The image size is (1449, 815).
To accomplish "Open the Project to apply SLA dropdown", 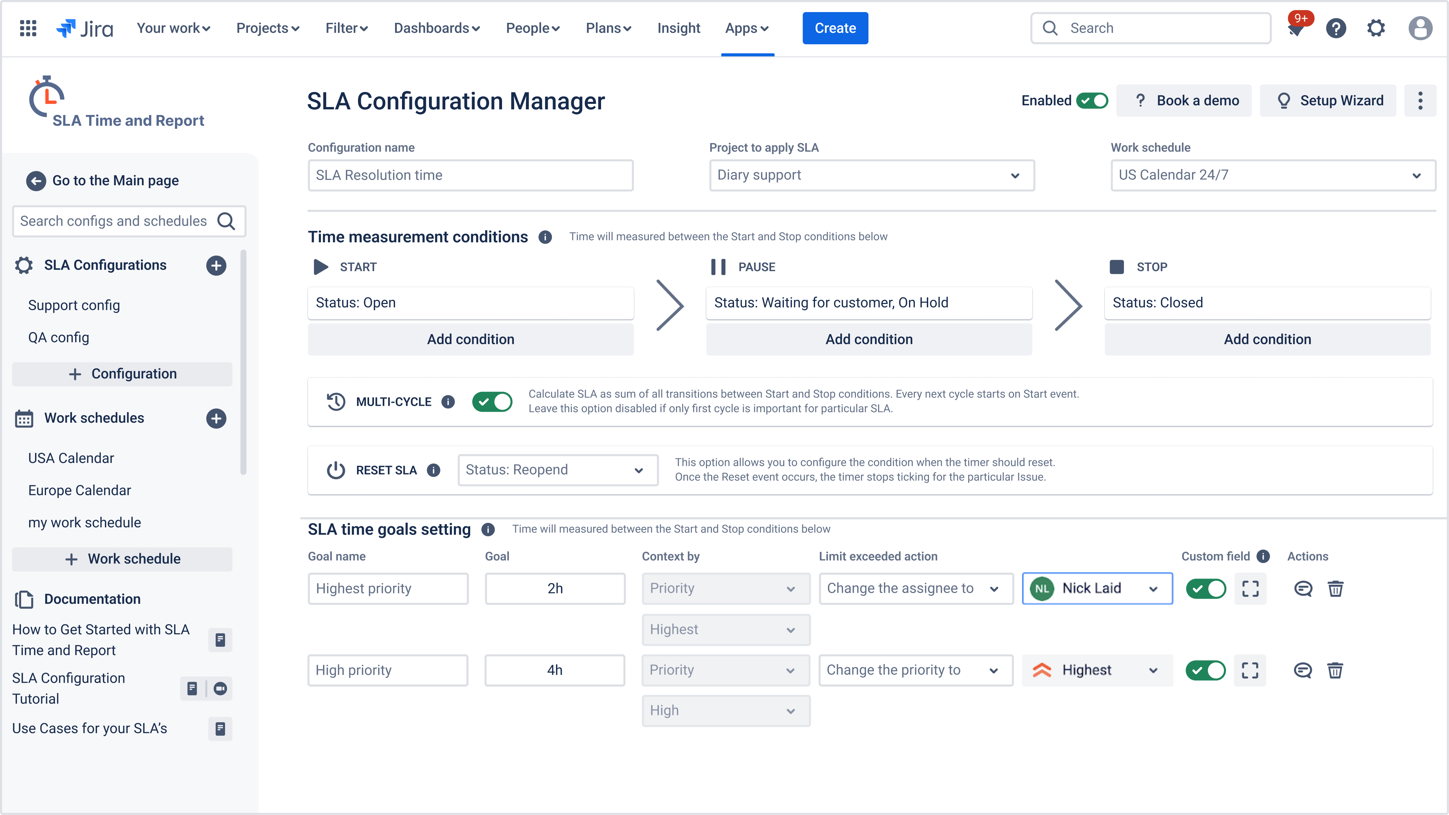I will 871,176.
